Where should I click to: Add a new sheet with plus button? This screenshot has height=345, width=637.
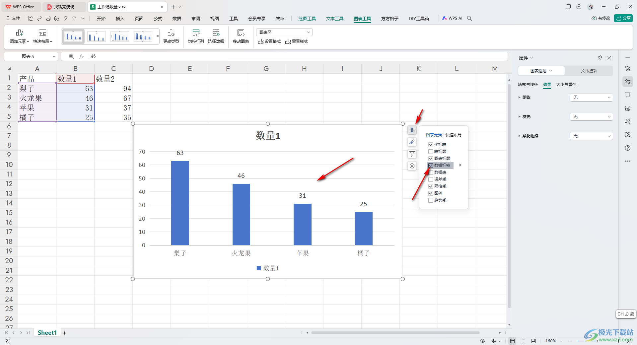(65, 333)
